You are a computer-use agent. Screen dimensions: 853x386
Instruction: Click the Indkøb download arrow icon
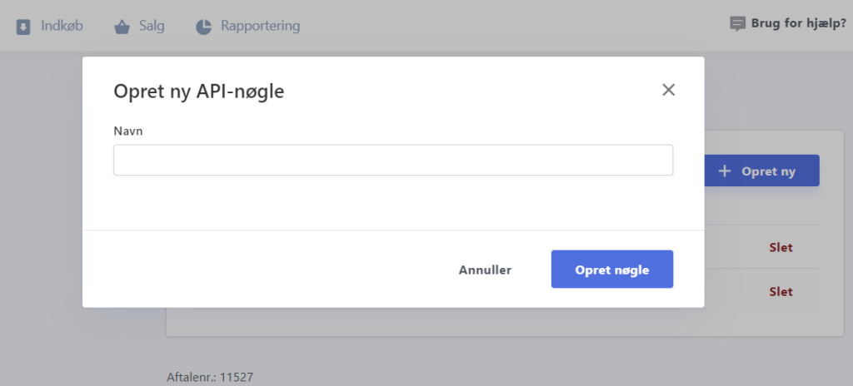click(23, 27)
